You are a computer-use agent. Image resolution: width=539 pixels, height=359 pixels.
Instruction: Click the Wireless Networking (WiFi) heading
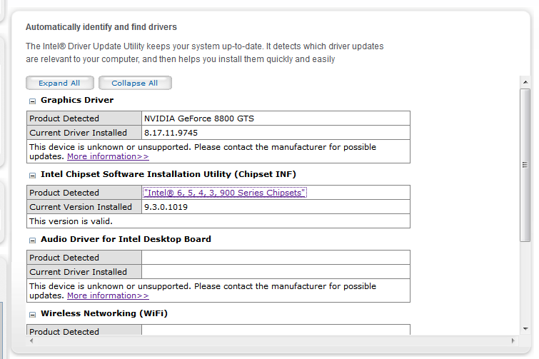click(x=104, y=313)
